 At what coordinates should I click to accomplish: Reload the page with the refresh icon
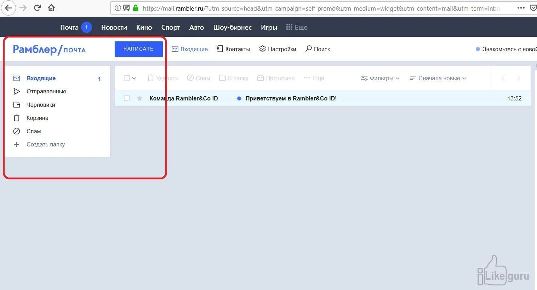pos(37,8)
